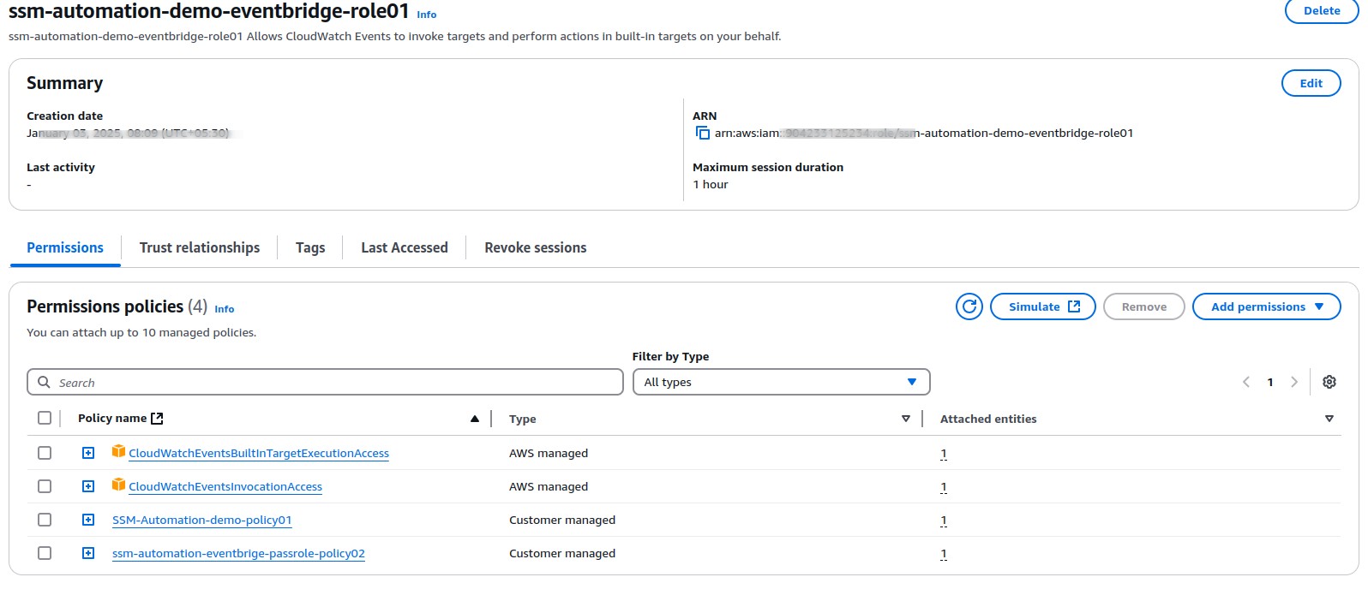The width and height of the screenshot is (1368, 589).
Task: Switch to the Trust relationships tab
Action: [x=199, y=247]
